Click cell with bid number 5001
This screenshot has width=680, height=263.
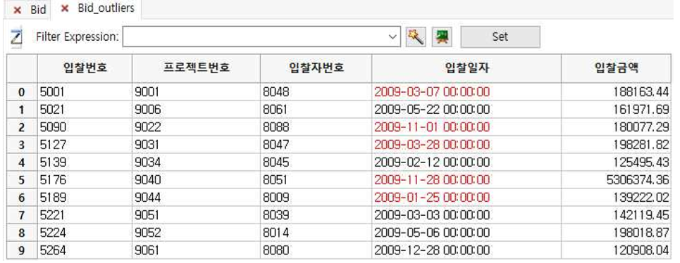click(85, 91)
